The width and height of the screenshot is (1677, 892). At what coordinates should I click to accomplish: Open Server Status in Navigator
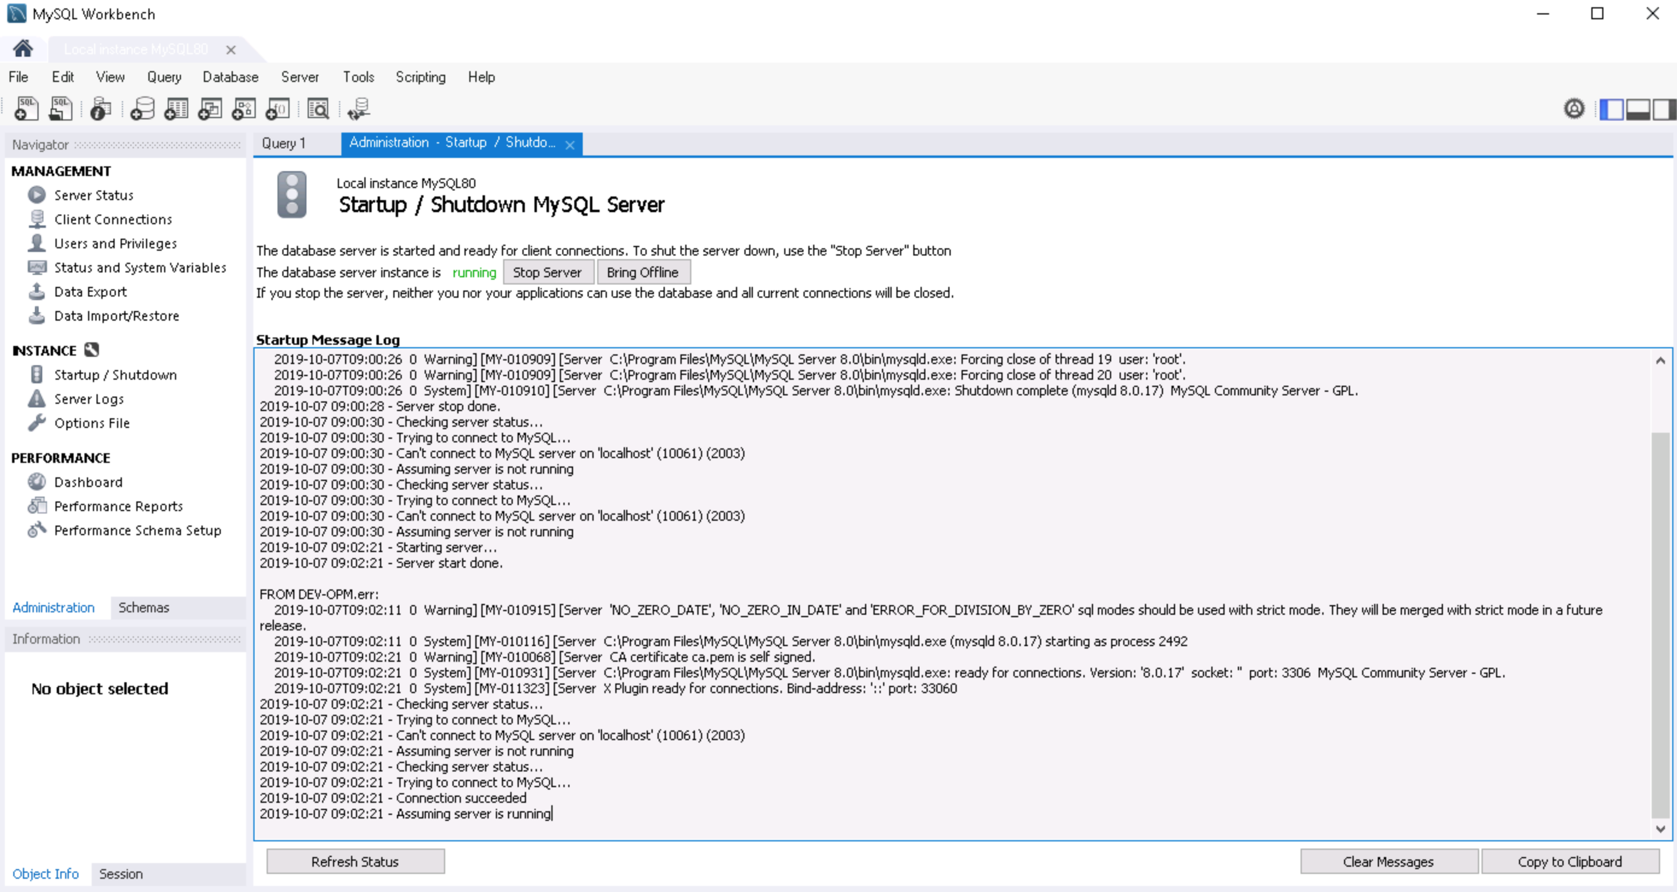94,195
